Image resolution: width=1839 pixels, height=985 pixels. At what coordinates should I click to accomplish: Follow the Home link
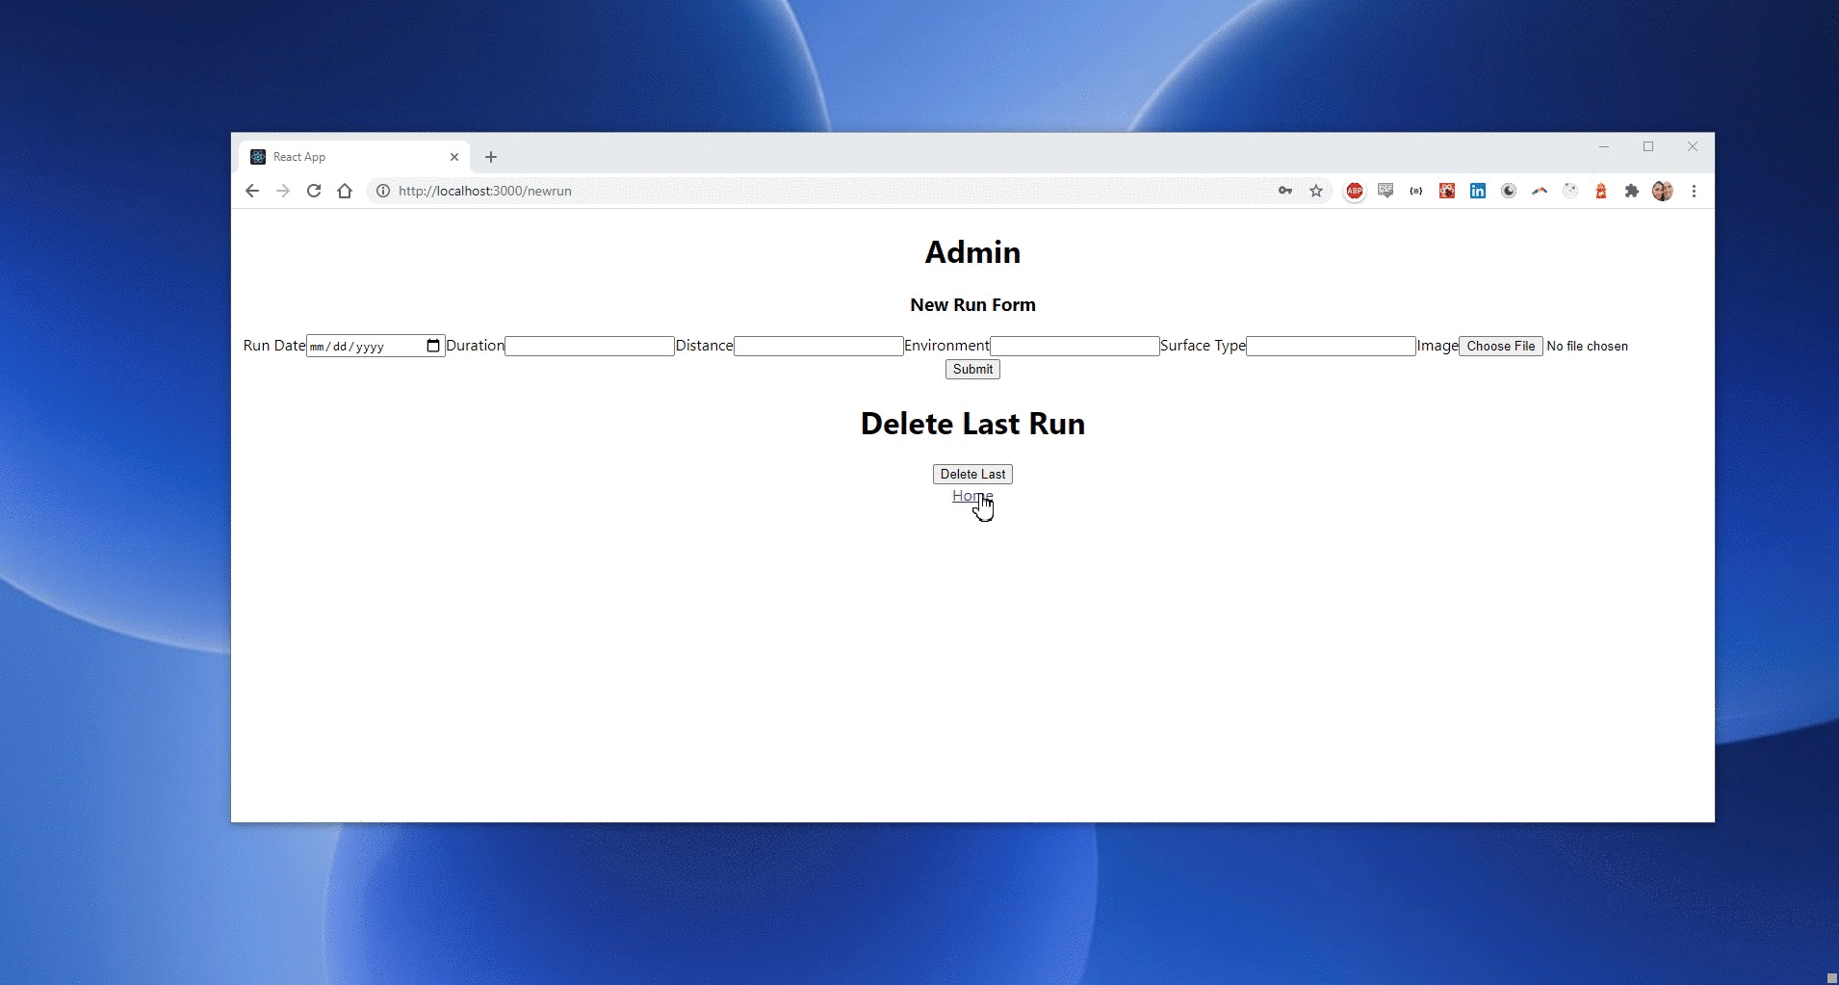(x=972, y=496)
